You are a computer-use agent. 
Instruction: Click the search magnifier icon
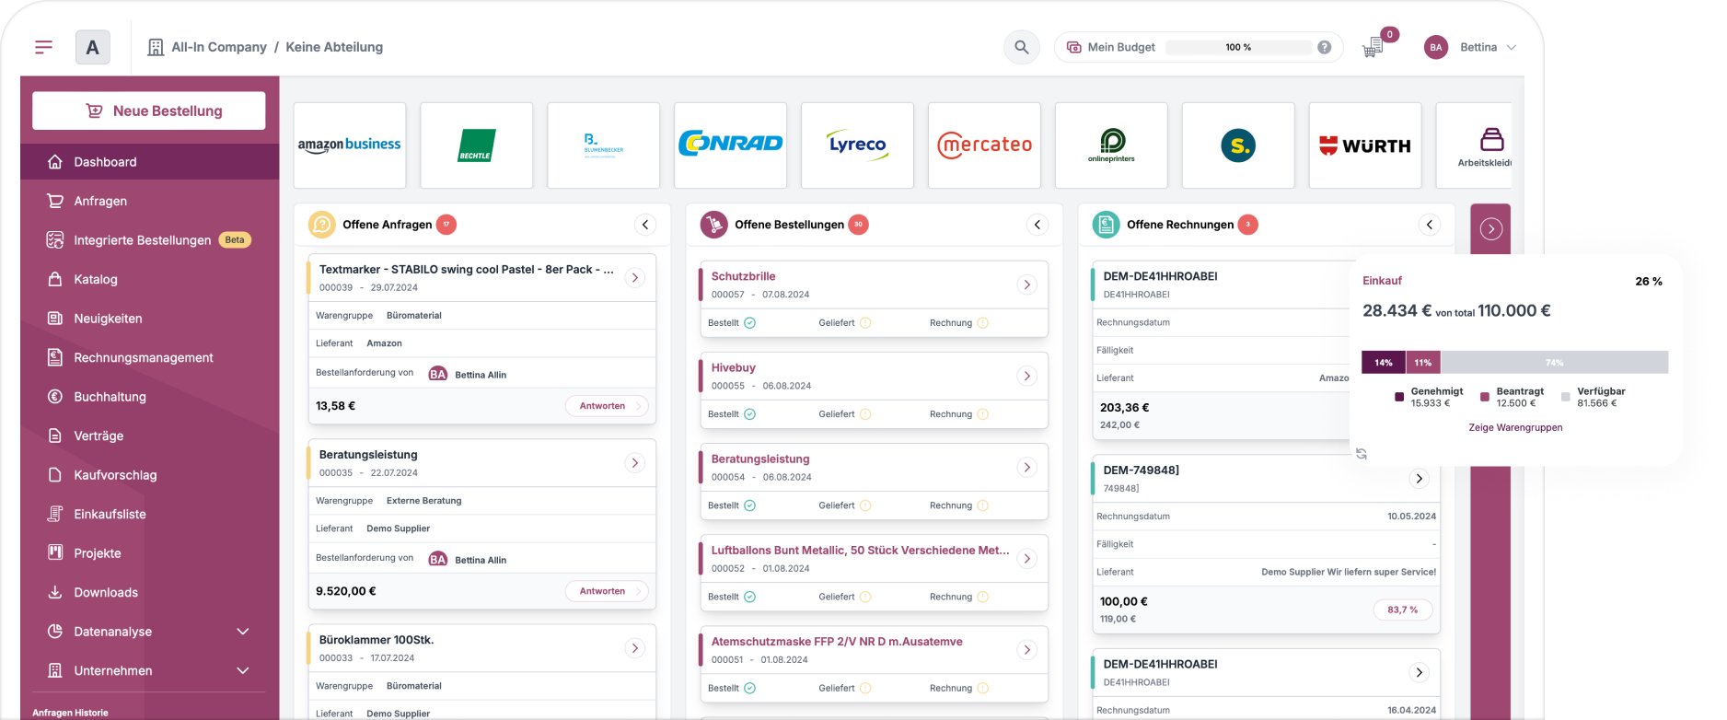[x=1021, y=47]
